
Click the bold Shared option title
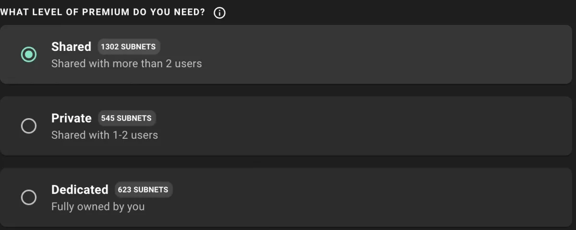(x=71, y=47)
